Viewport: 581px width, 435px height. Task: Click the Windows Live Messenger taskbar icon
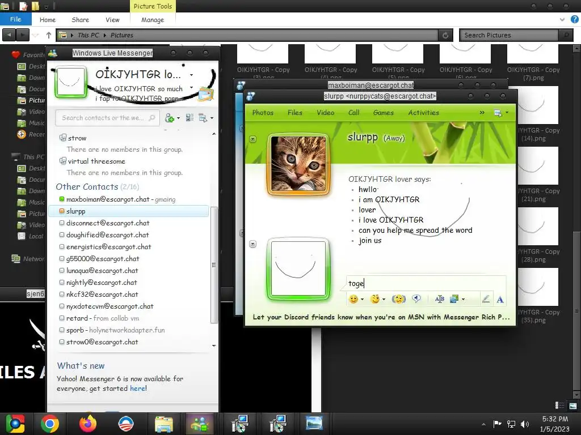[x=200, y=424]
